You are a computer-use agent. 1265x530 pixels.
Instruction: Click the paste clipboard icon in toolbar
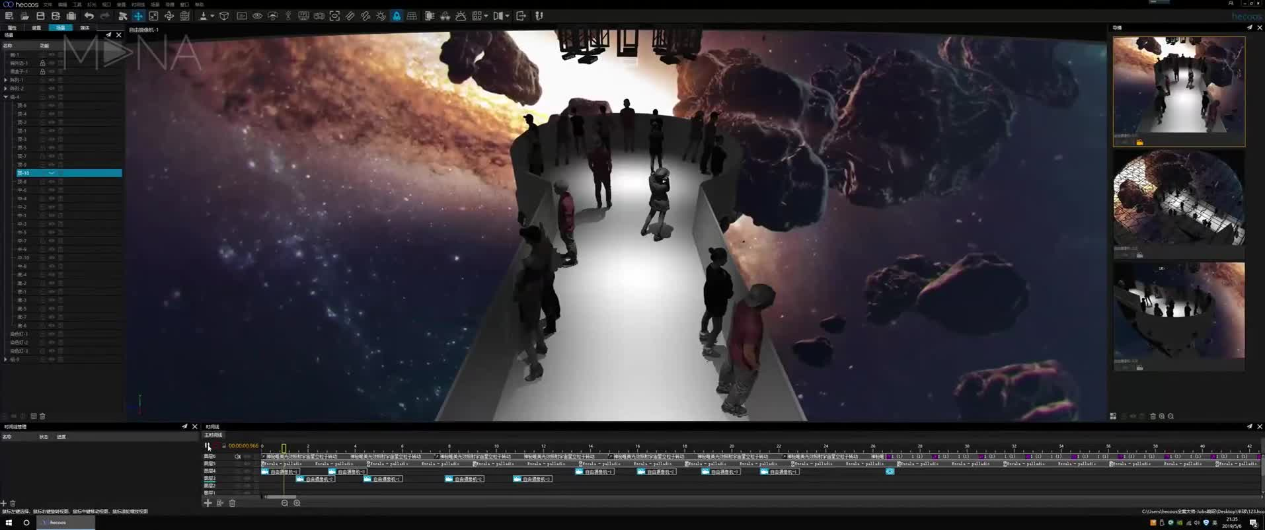click(x=71, y=16)
